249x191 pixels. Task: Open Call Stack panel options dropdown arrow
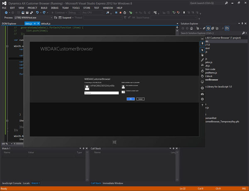pyautogui.click(x=170, y=148)
